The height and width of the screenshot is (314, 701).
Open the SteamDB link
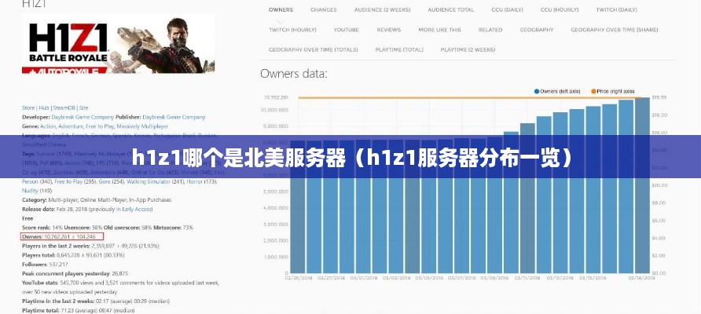tap(64, 108)
